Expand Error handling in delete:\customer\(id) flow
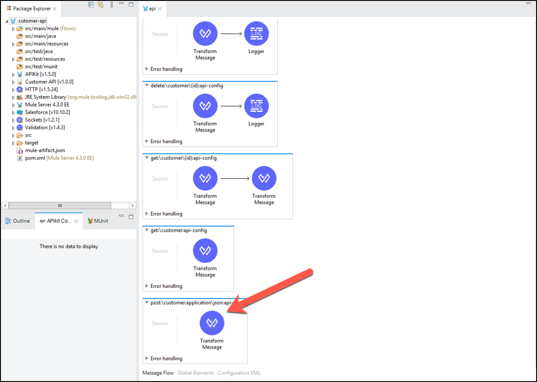 147,142
